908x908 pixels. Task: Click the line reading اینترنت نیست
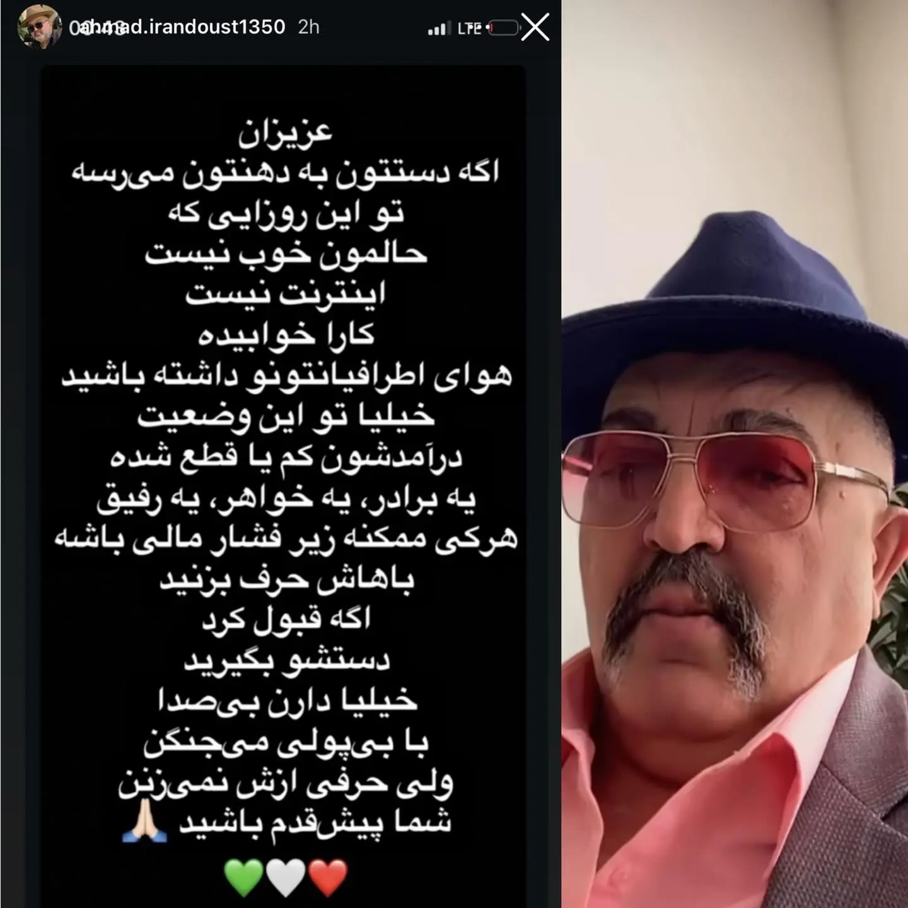pyautogui.click(x=285, y=294)
